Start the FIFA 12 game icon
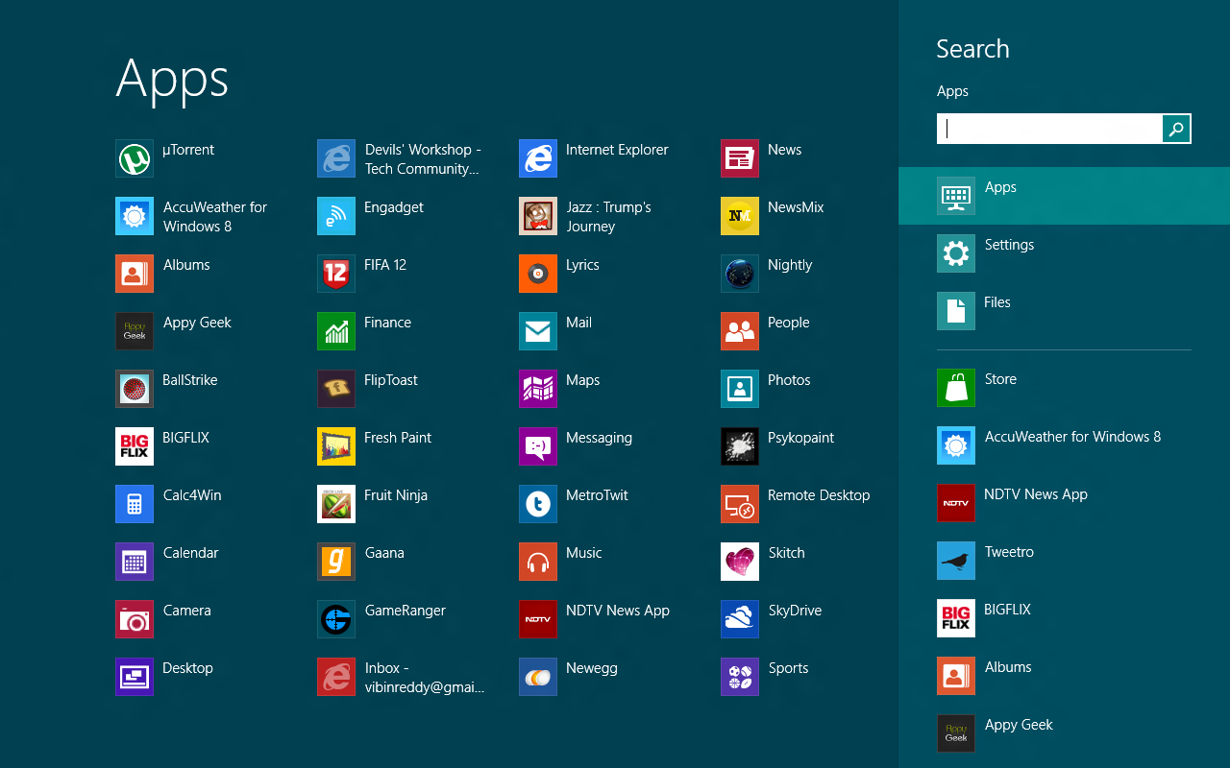Screen dimensions: 1230x768 pyautogui.click(x=336, y=274)
